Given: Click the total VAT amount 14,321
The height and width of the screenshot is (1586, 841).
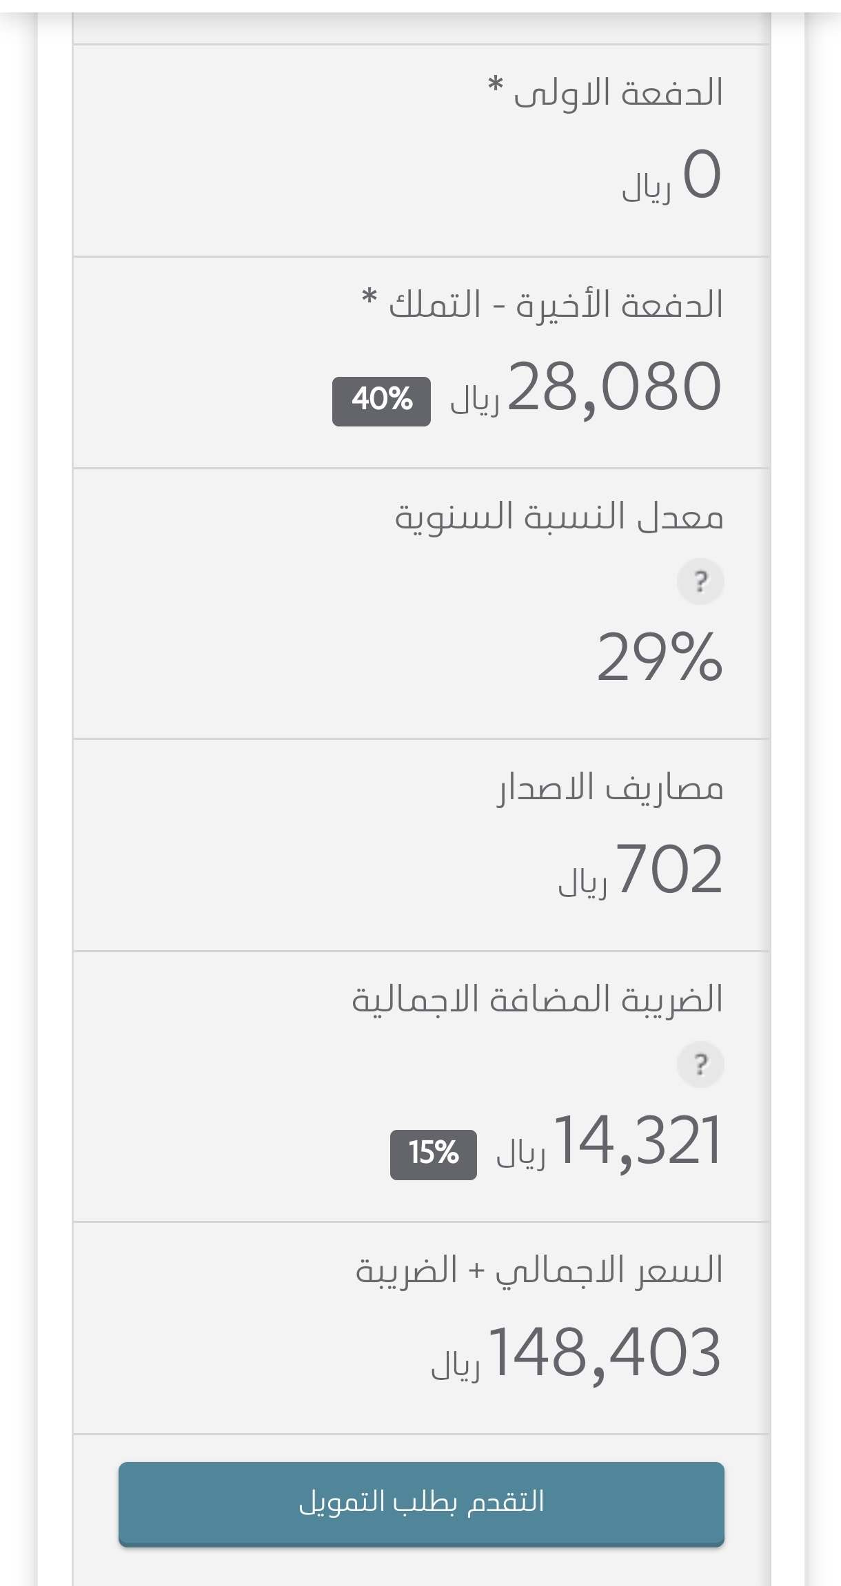Looking at the screenshot, I should [638, 1142].
